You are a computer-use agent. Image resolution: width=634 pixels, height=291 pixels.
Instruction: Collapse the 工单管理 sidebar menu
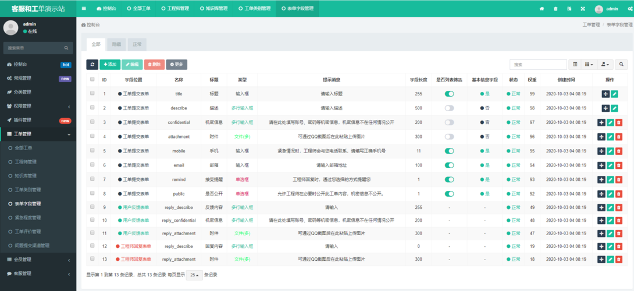pos(38,134)
